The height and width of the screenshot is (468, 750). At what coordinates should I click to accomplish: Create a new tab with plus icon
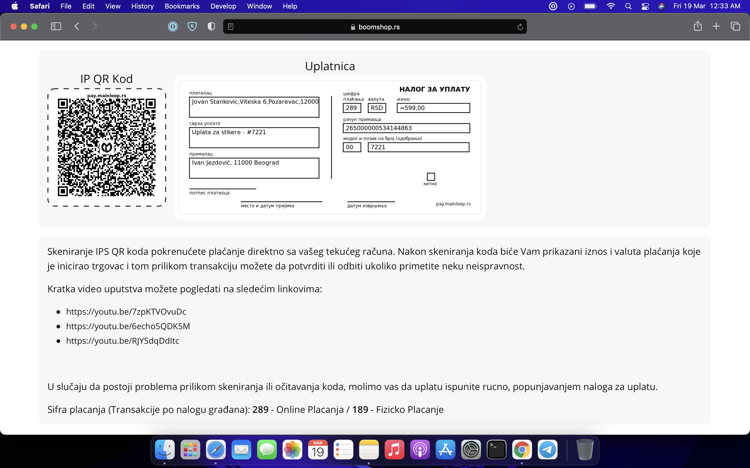click(x=716, y=27)
